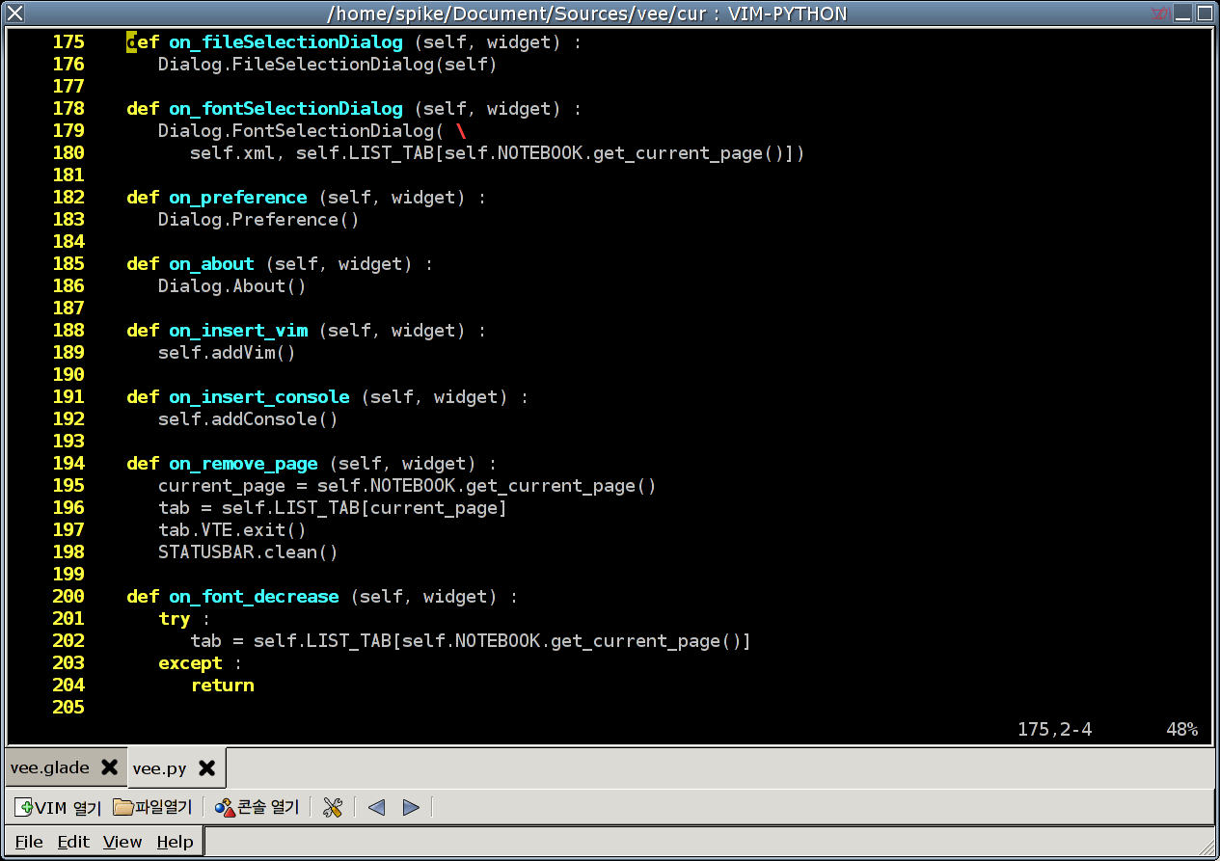
Task: Click the window menu icon in title bar
Action: [x=14, y=13]
